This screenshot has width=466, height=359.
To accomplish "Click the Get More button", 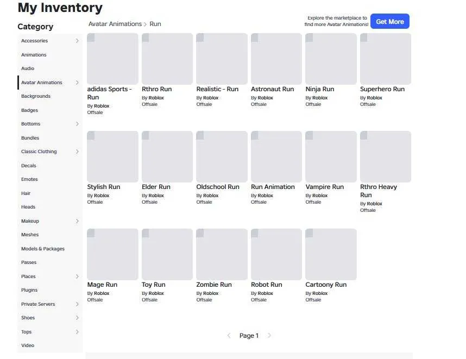I will coord(390,21).
